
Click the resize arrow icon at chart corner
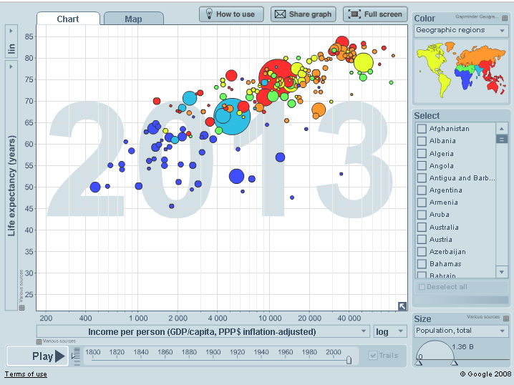click(x=402, y=306)
